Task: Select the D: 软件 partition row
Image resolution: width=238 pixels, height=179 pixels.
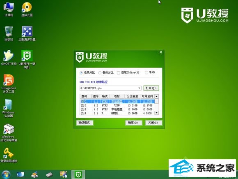Action: coord(117,105)
